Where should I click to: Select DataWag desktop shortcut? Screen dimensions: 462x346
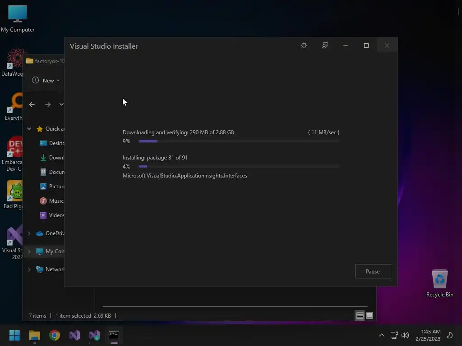tap(12, 63)
